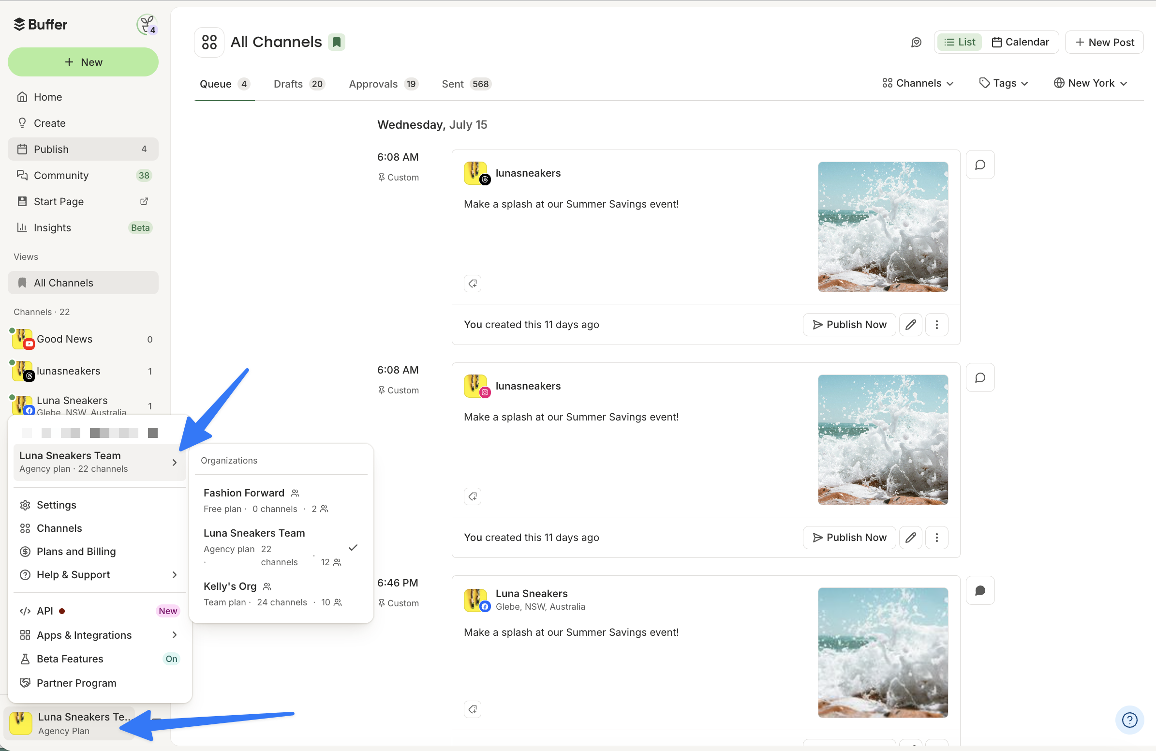Add tag to the Facebook Luna Sneakers post
This screenshot has height=751, width=1156.
click(x=473, y=709)
